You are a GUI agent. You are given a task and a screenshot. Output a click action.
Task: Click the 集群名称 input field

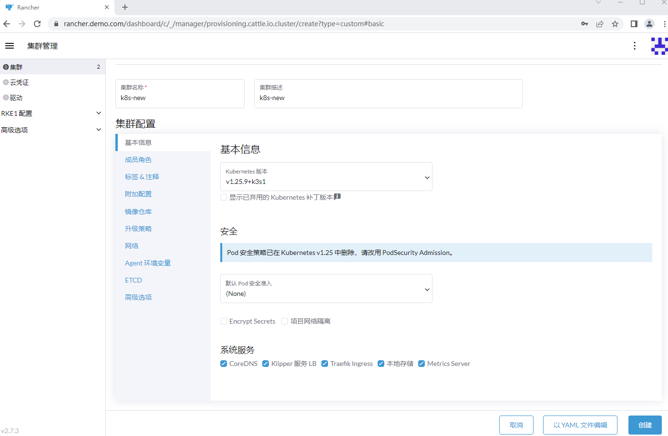point(180,93)
